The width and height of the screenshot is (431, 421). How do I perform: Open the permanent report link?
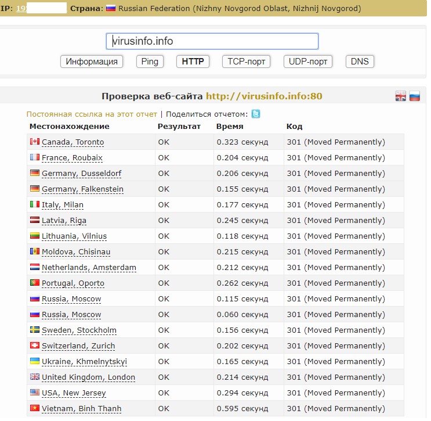(92, 114)
